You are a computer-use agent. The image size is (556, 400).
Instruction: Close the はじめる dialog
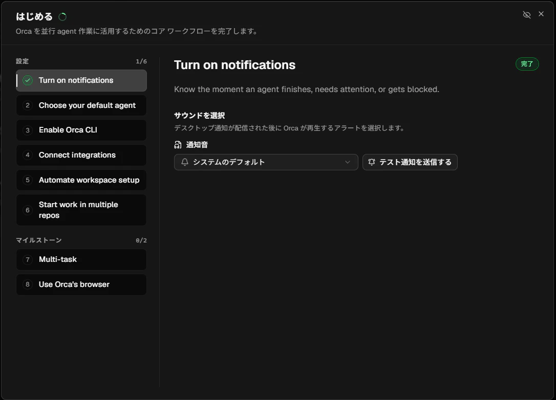tap(541, 14)
